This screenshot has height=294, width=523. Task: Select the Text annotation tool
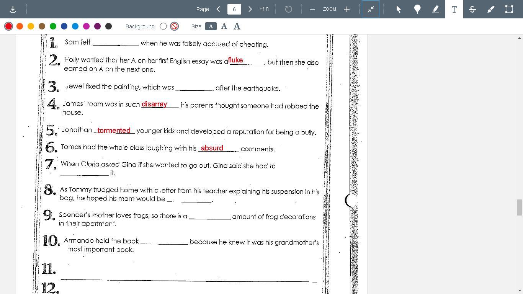point(454,9)
